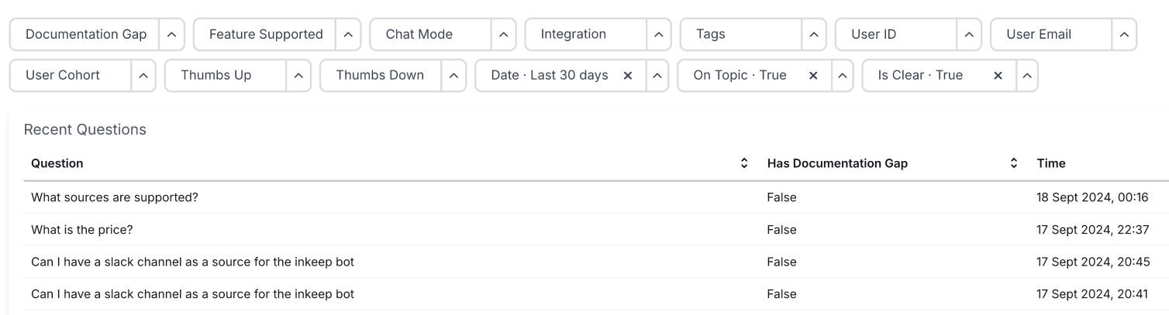The image size is (1169, 315).
Task: Expand the Documentation Gap filter chevron
Action: coord(171,35)
